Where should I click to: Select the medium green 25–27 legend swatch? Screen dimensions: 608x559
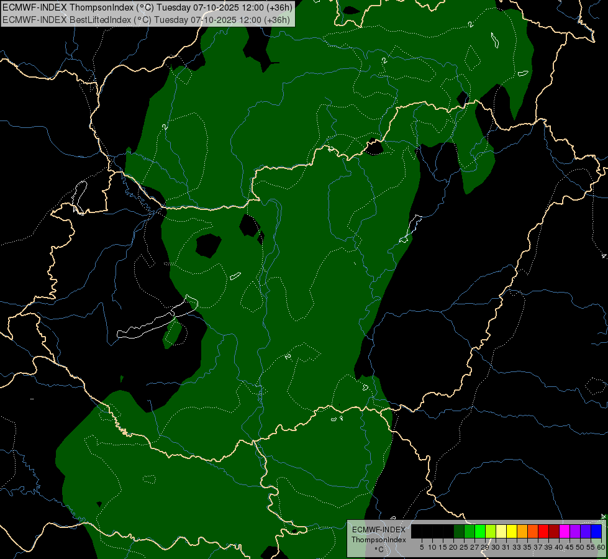tap(470, 531)
